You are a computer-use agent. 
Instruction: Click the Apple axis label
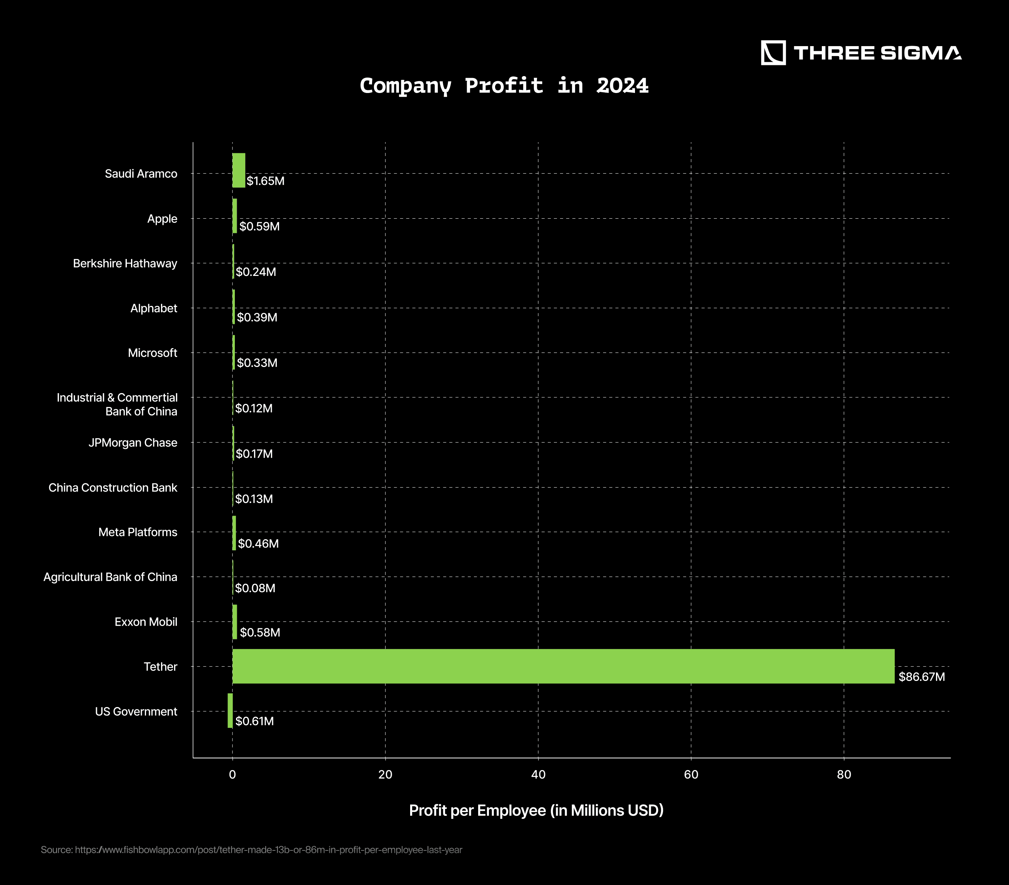tap(162, 219)
